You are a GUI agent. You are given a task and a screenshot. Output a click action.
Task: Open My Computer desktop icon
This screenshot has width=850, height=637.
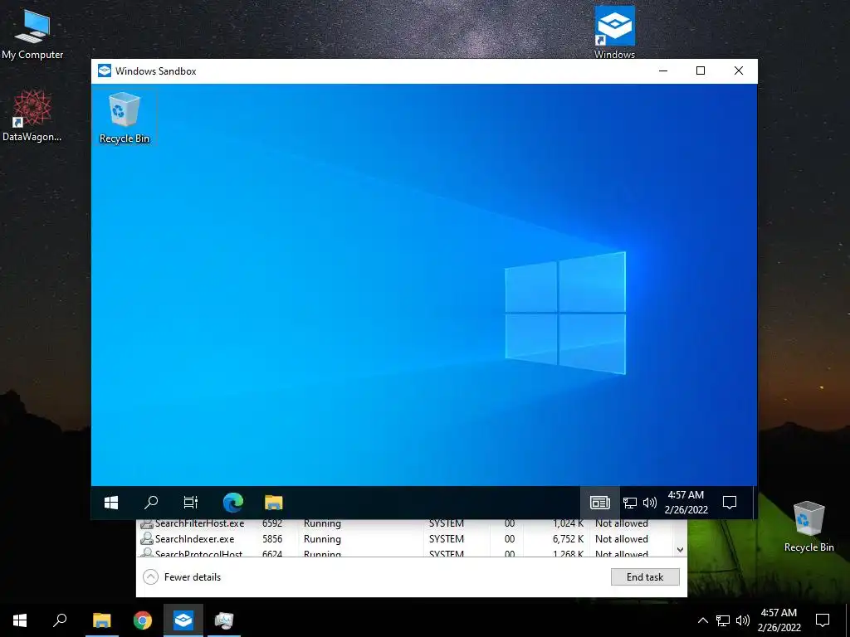(x=32, y=34)
